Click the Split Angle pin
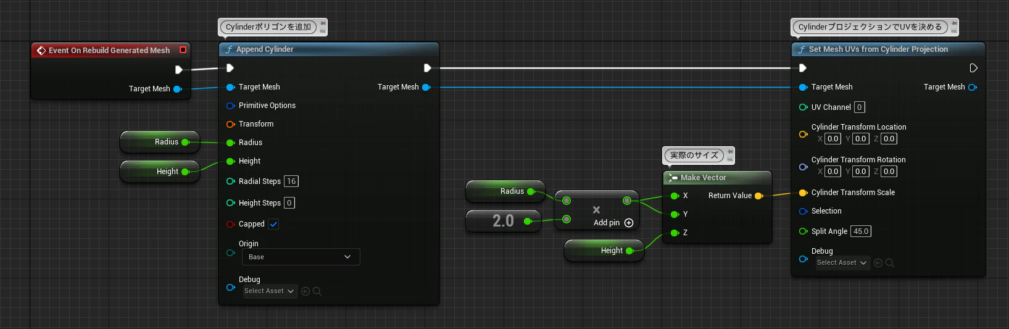Viewport: 1009px width, 329px height. click(803, 231)
